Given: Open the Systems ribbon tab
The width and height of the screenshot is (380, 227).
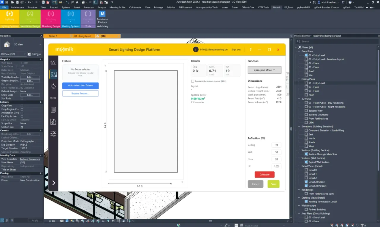Looking at the screenshot, I should click(66, 7).
